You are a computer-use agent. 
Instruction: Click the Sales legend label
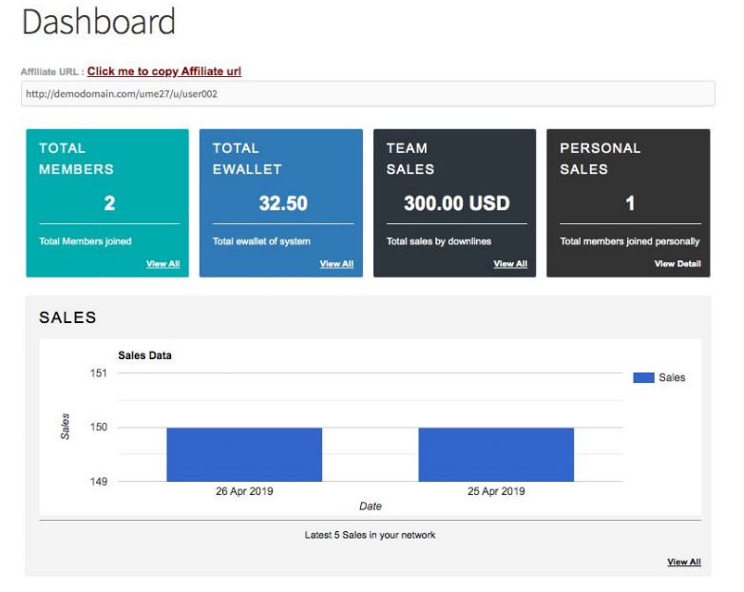click(672, 377)
